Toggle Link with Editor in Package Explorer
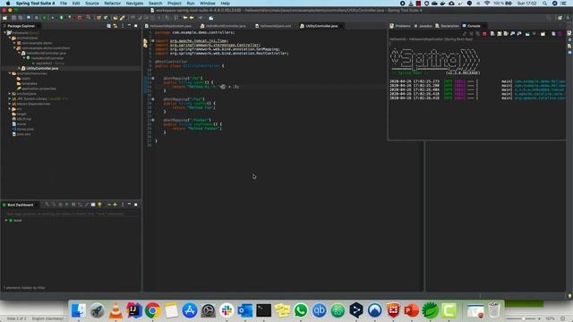573x322 pixels. click(x=115, y=26)
